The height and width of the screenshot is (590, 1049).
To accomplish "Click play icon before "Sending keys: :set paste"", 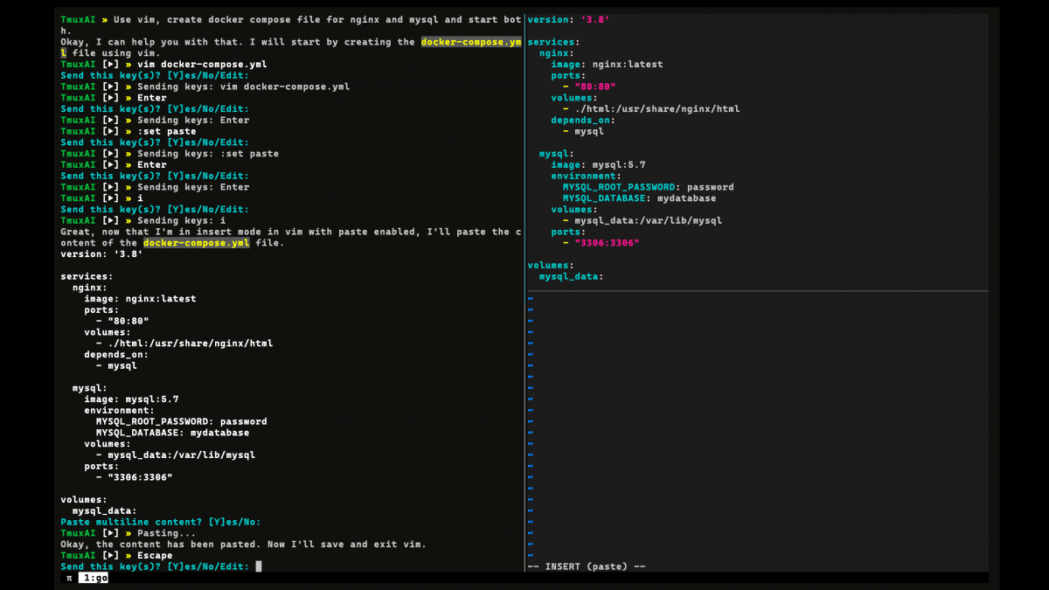I will pos(110,154).
